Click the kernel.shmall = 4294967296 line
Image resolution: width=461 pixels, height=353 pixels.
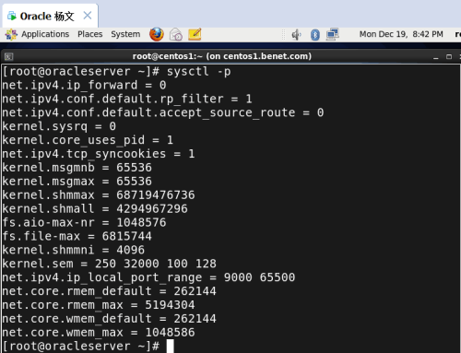point(95,208)
